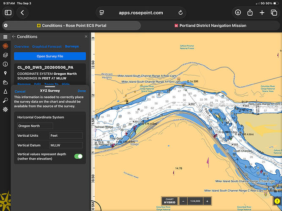
Task: Select the navigation buoy icon in sidebar
Action: click(x=5, y=92)
